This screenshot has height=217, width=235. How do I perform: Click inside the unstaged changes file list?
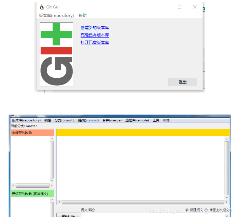point(30,159)
